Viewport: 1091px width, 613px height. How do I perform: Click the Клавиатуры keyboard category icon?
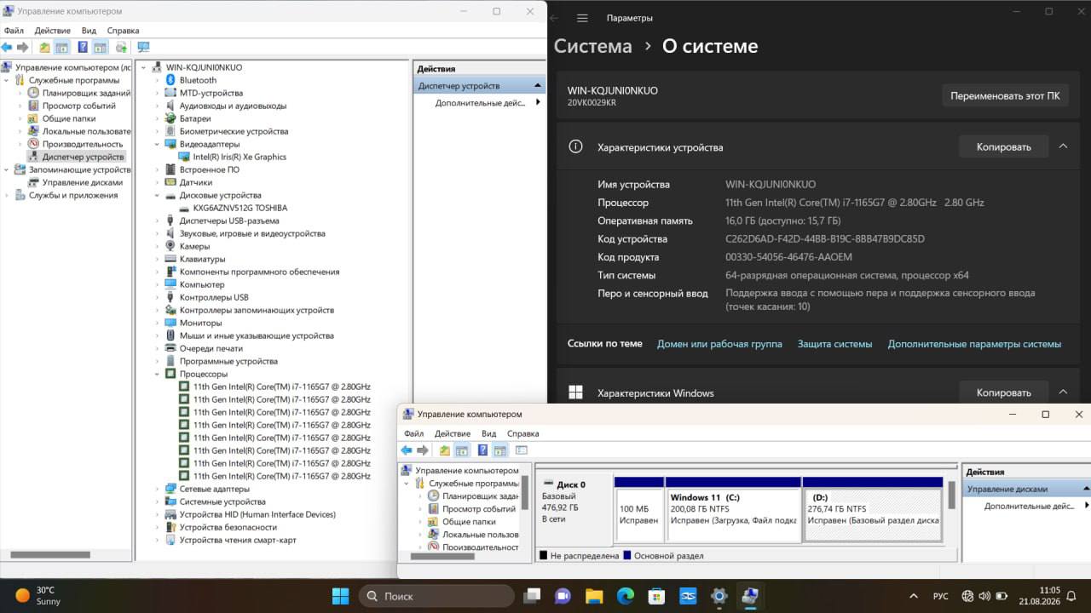[170, 259]
